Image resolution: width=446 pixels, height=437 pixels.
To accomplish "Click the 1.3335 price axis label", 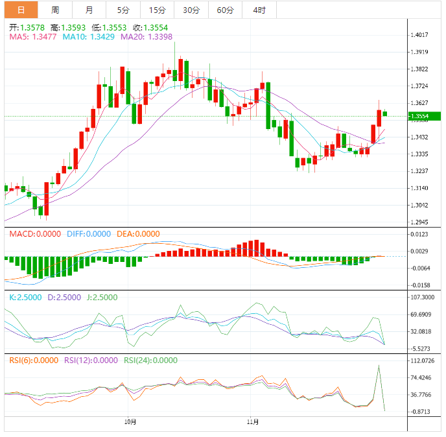I will 419,154.
